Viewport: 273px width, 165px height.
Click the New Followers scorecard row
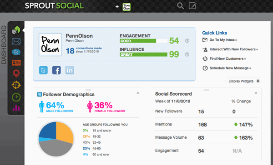click(x=206, y=112)
